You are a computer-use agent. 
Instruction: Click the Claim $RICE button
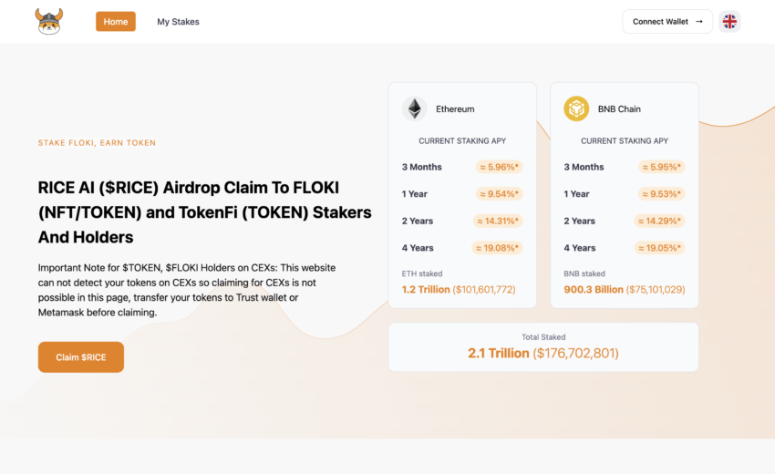(x=81, y=356)
